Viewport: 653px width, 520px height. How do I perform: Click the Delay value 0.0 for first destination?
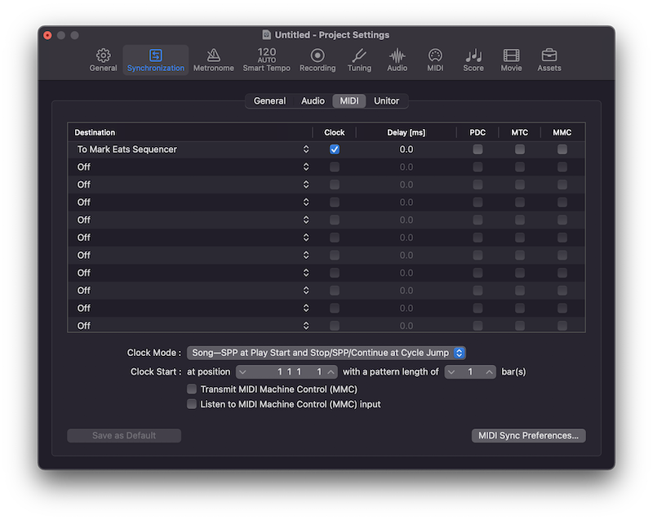(x=406, y=149)
